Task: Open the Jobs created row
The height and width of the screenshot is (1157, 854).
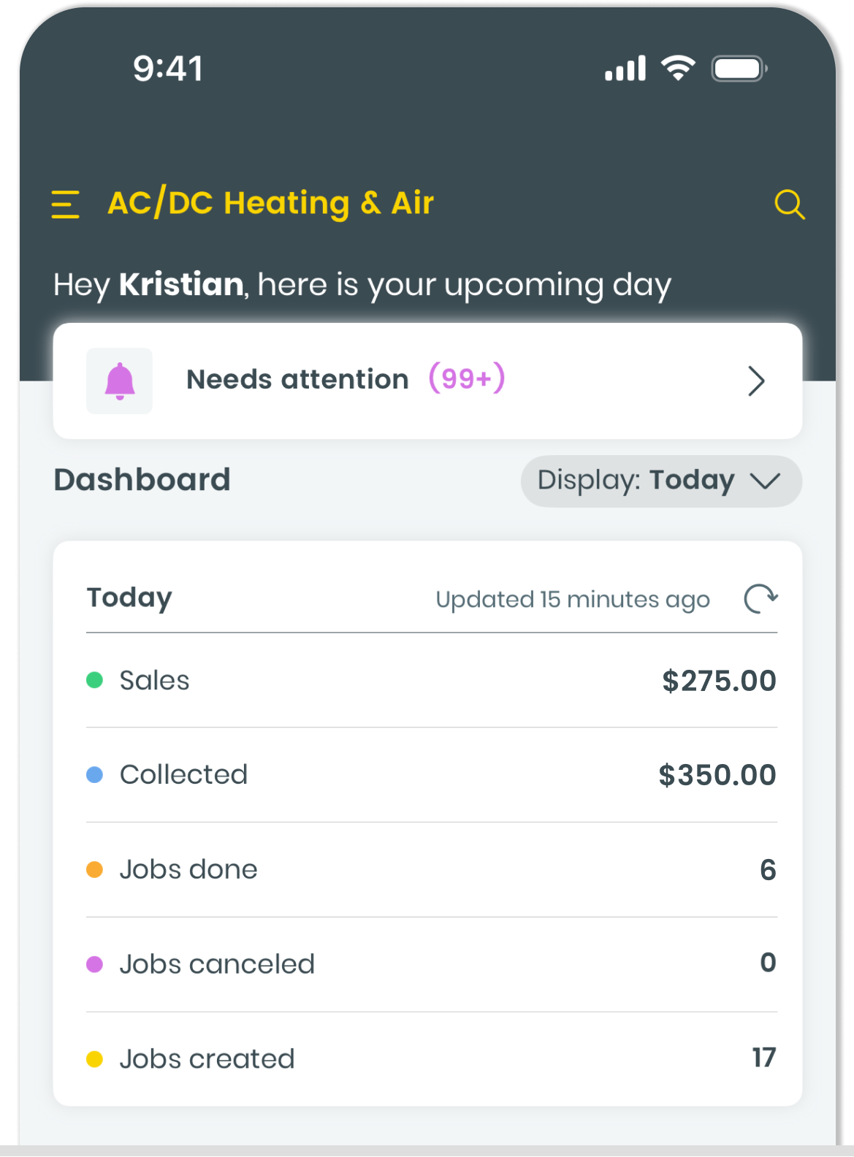Action: [431, 1058]
